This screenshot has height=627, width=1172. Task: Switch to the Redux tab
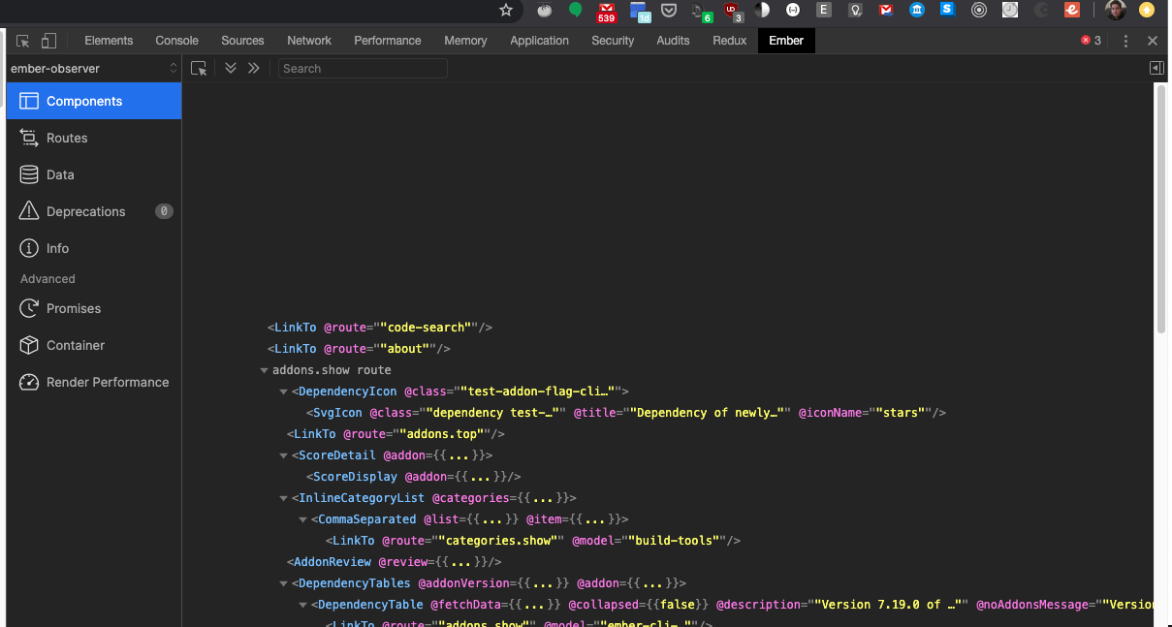pos(729,41)
